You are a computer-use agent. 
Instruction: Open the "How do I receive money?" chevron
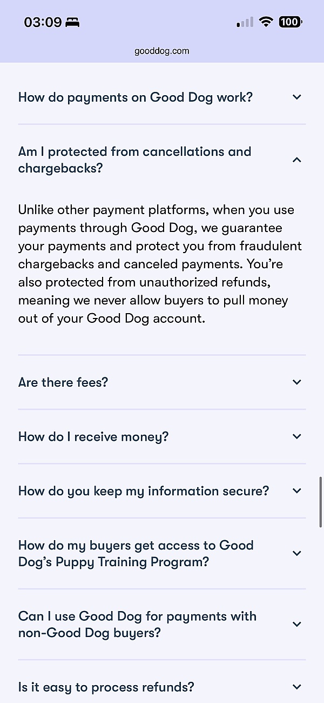tap(296, 436)
